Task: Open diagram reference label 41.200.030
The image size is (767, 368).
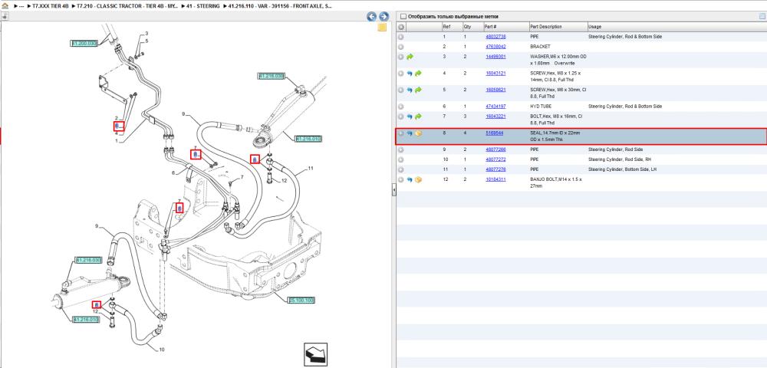Action: point(84,44)
